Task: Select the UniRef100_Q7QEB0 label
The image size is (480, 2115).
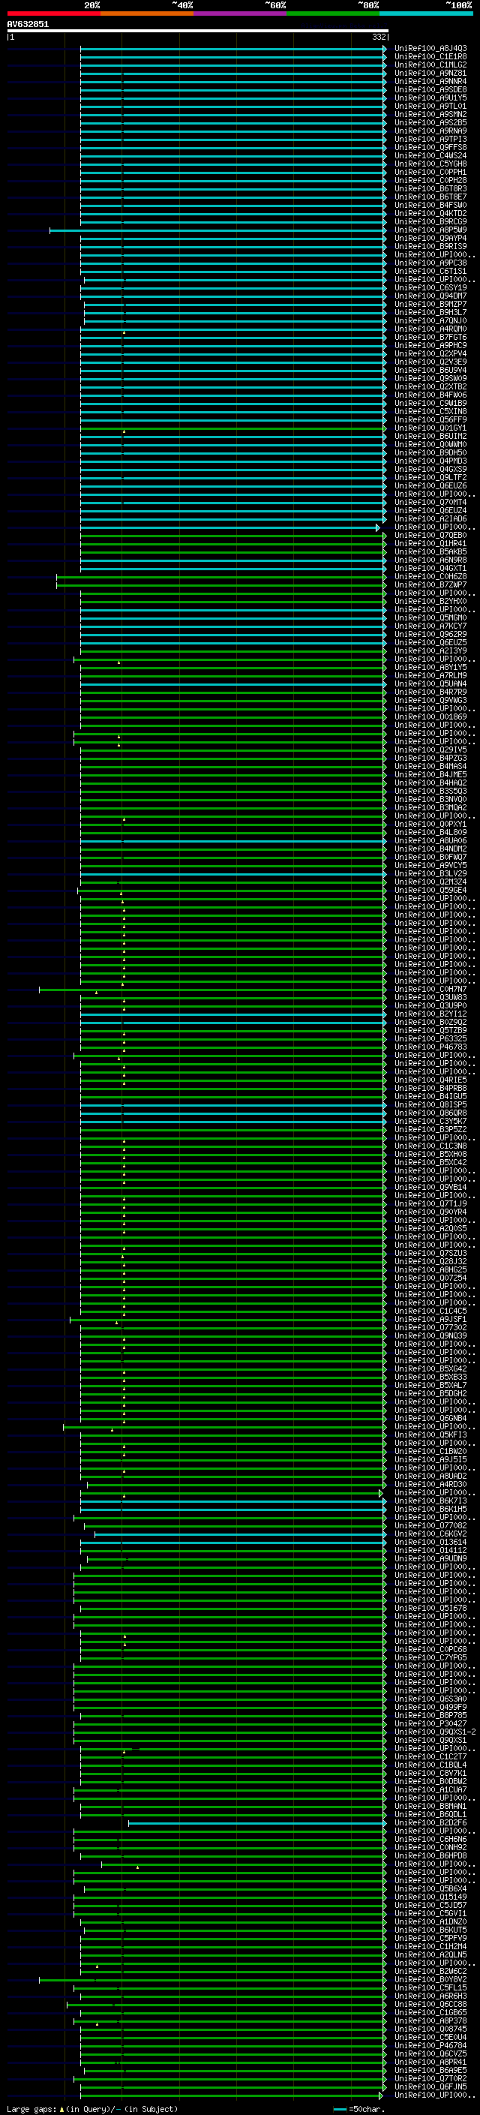Action: pos(430,536)
